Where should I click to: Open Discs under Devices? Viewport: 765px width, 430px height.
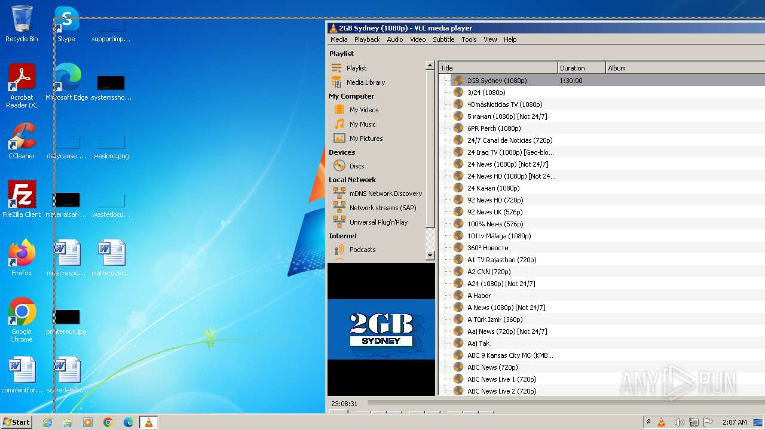348,166
